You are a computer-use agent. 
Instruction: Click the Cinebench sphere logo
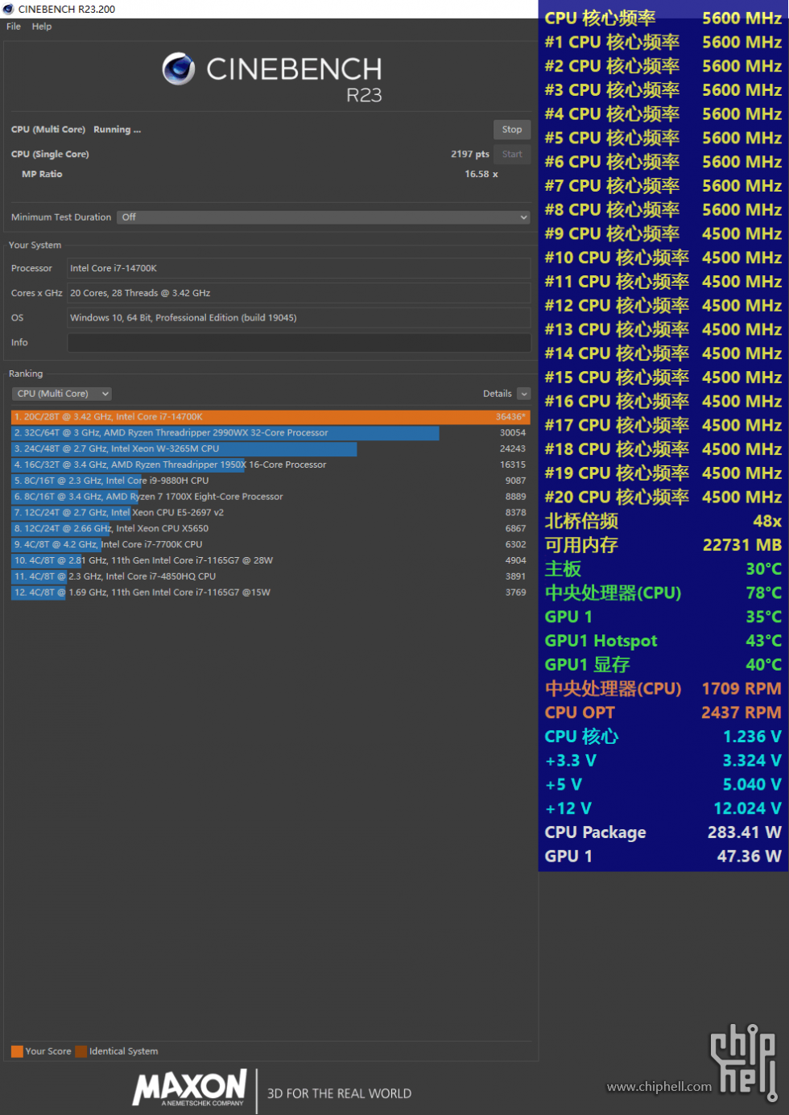179,69
